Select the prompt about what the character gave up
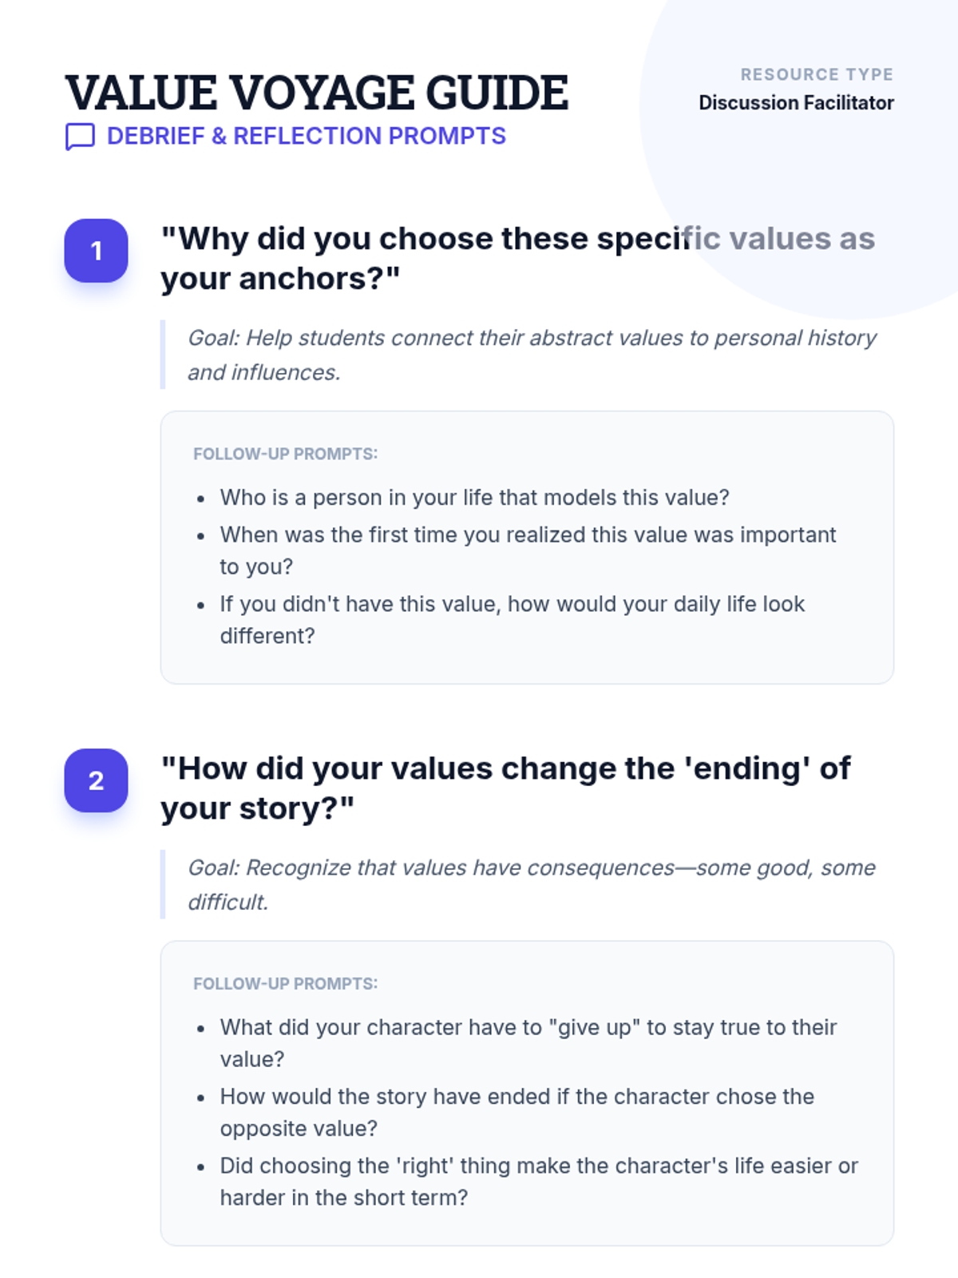958x1278 pixels. 528,1043
